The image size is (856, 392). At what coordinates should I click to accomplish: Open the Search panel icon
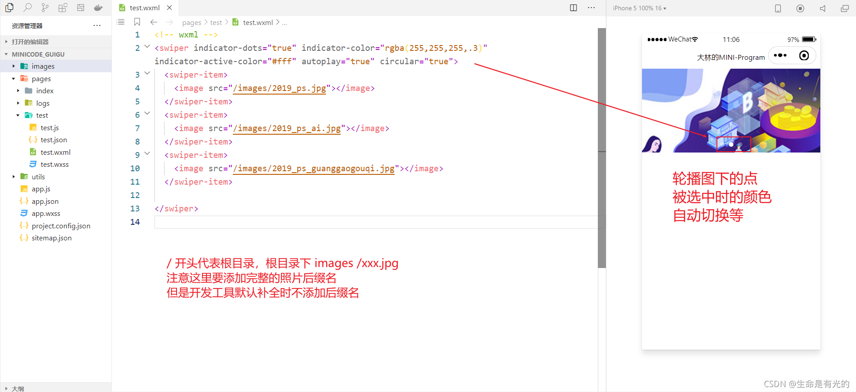(x=28, y=8)
